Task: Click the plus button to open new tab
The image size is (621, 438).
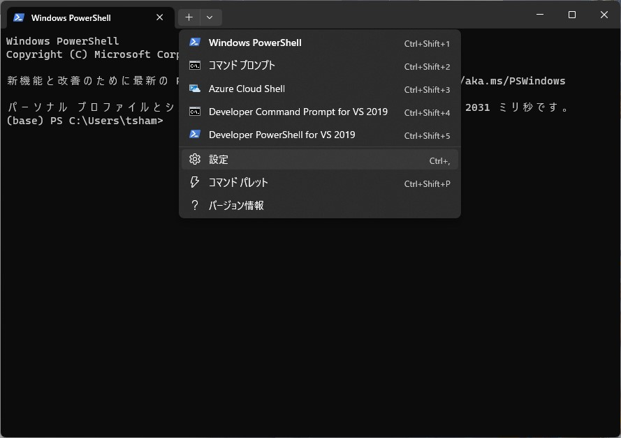Action: pyautogui.click(x=187, y=17)
